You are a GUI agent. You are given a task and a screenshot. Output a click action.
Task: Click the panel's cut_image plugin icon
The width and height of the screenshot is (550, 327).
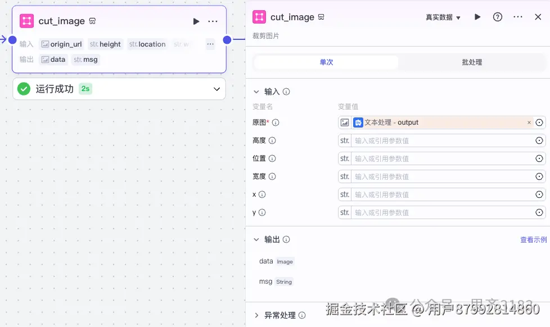coord(259,17)
